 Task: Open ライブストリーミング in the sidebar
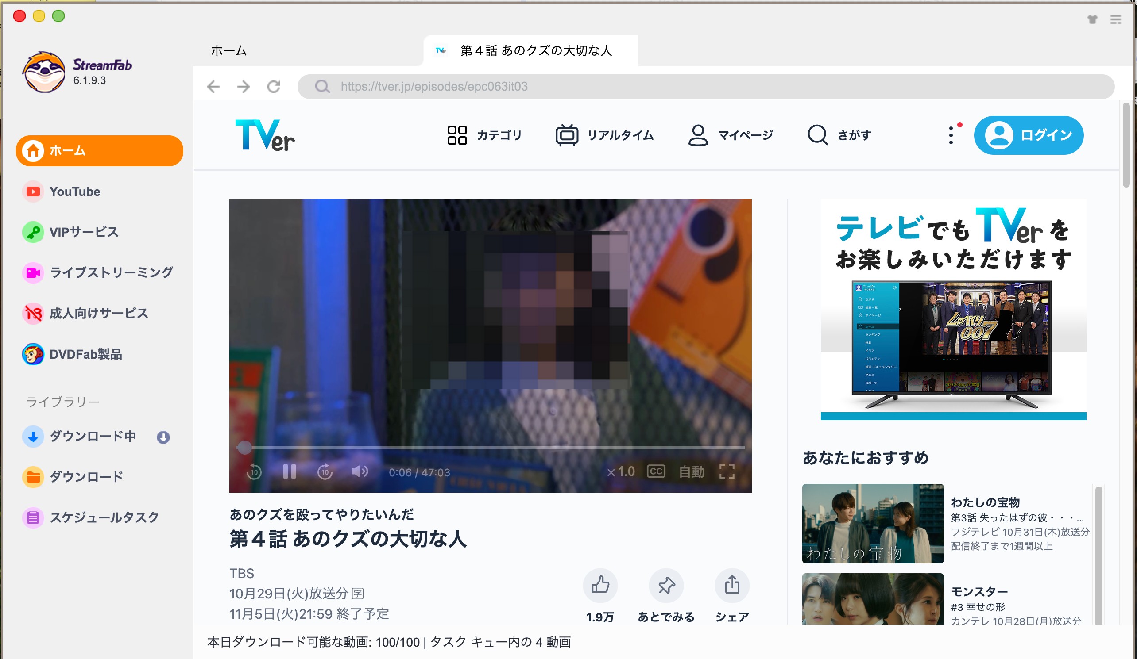pos(97,272)
